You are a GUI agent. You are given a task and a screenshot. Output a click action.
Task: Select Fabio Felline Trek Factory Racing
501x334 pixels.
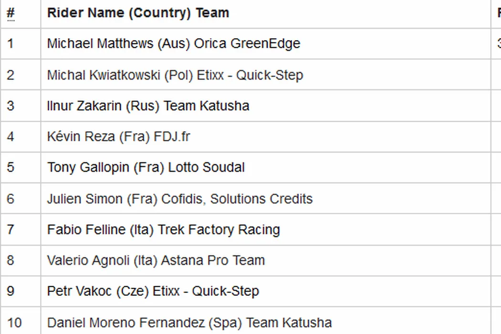click(x=163, y=230)
